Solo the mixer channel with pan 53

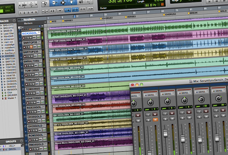pyautogui.click(x=199, y=117)
